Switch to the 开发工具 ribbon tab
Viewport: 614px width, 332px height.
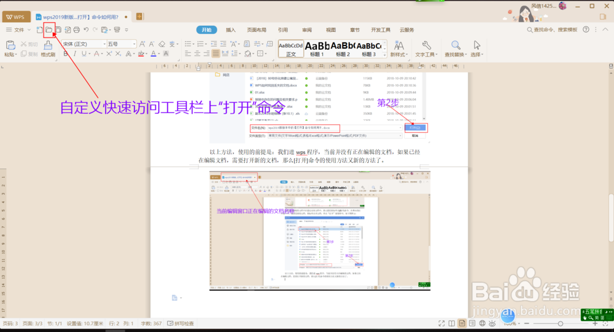pyautogui.click(x=381, y=30)
